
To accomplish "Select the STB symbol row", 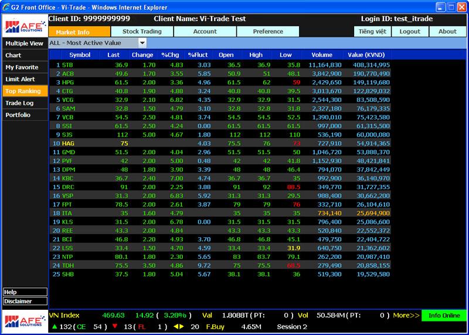I will point(220,65).
